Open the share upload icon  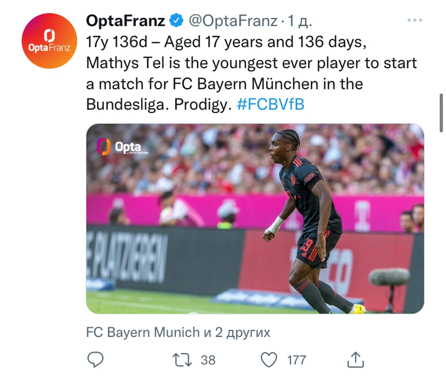point(355,360)
